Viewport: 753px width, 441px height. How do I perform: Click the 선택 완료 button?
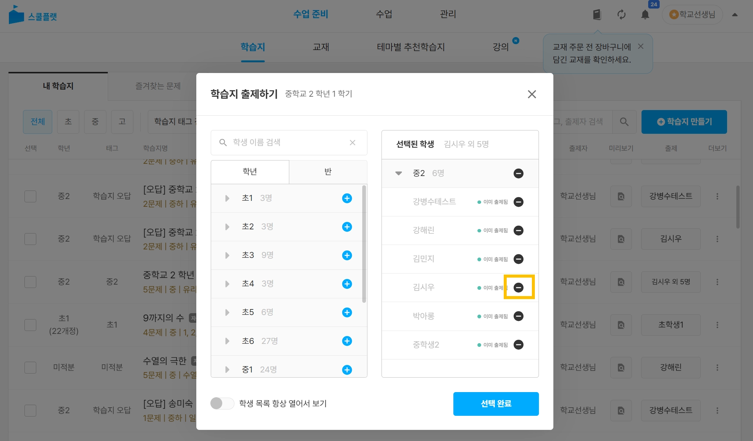tap(496, 404)
